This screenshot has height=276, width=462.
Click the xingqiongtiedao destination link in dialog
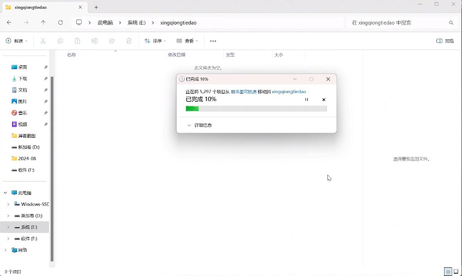(x=289, y=91)
